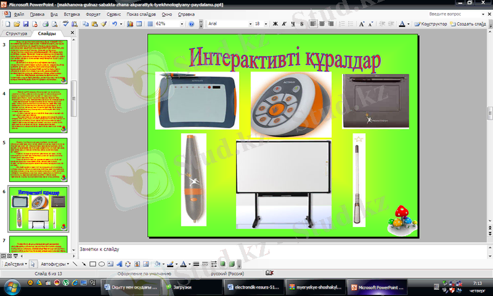The width and height of the screenshot is (493, 296).
Task: Insert WordArt from the drawing toolbar
Action: point(120,264)
